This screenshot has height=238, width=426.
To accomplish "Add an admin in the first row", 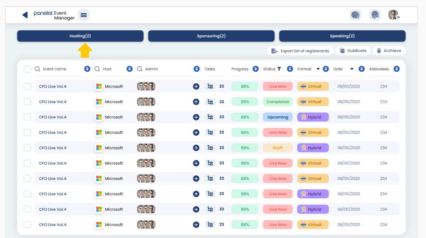I will (x=196, y=86).
